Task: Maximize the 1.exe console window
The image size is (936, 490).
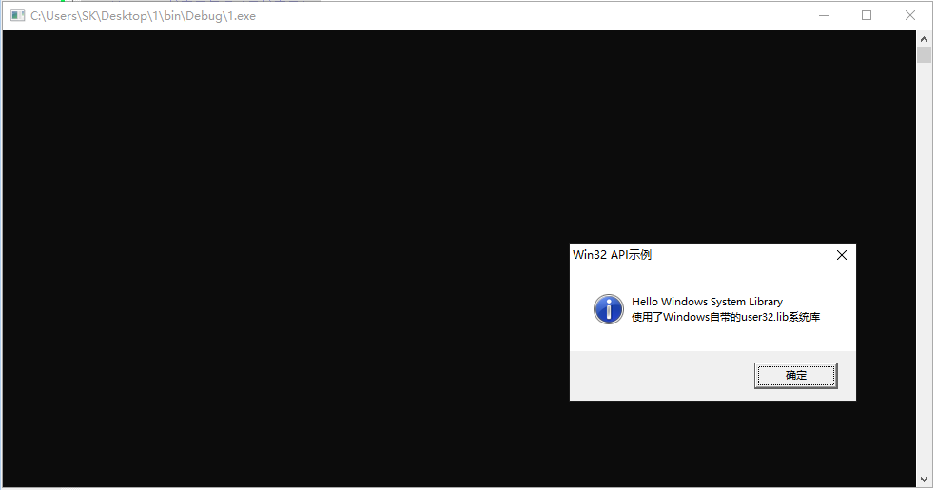Action: 867,15
